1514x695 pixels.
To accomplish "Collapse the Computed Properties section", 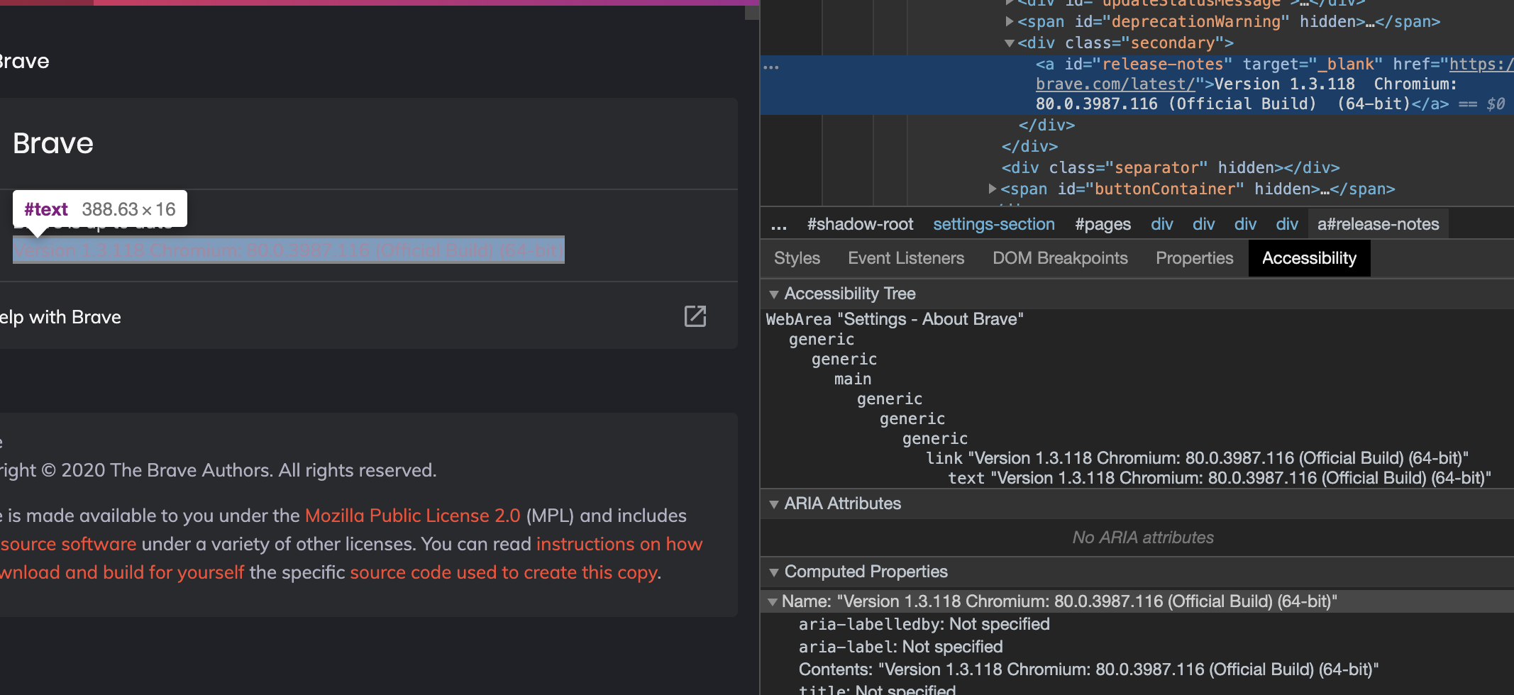I will pos(774,572).
